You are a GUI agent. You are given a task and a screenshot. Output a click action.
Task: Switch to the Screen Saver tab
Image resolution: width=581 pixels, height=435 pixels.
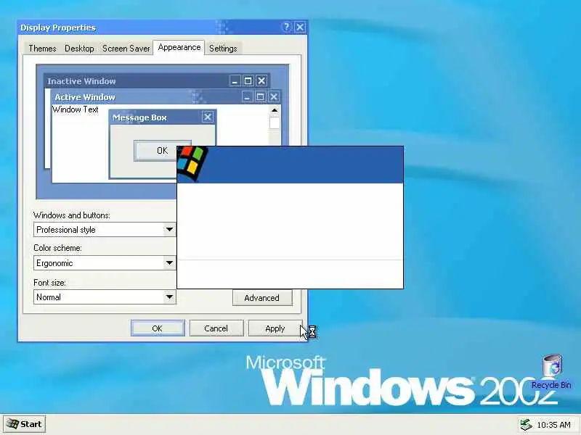pyautogui.click(x=126, y=49)
